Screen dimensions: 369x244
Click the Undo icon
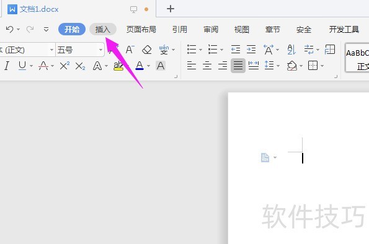pos(10,29)
